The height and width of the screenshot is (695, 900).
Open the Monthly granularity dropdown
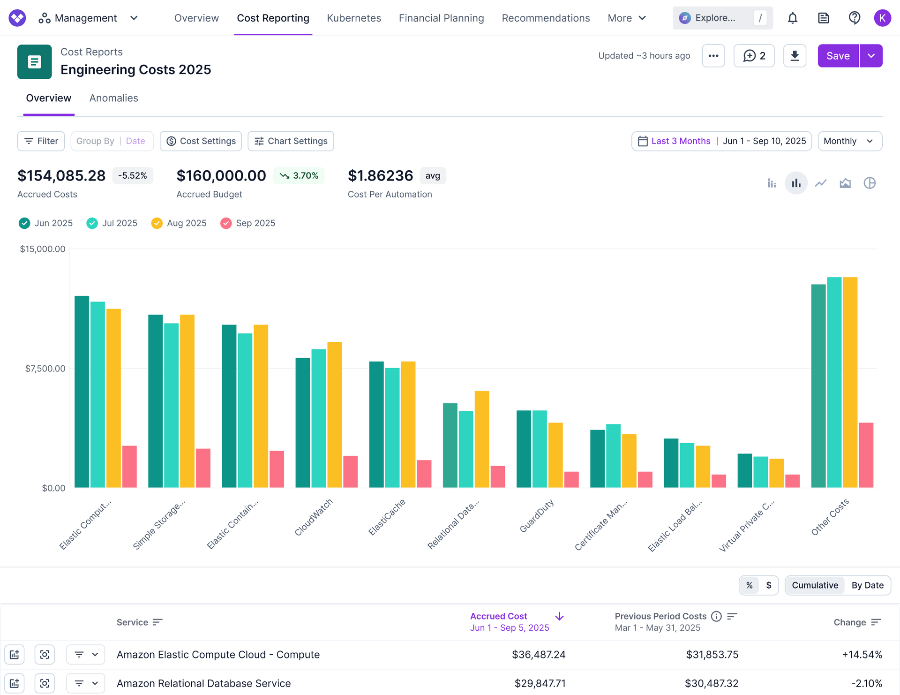[849, 141]
